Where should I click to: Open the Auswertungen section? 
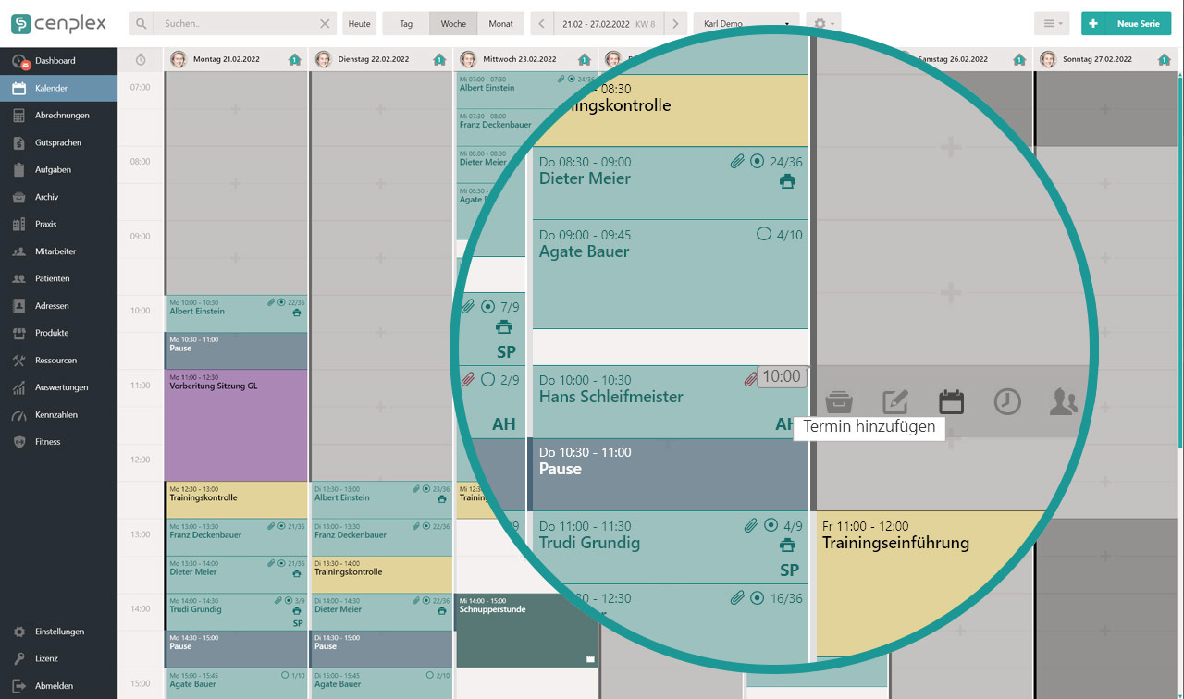59,387
